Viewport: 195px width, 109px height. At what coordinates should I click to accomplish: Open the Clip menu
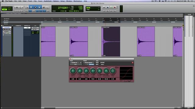tap(35, 1)
